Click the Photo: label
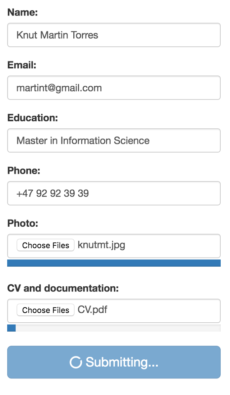The image size is (230, 395). [23, 223]
